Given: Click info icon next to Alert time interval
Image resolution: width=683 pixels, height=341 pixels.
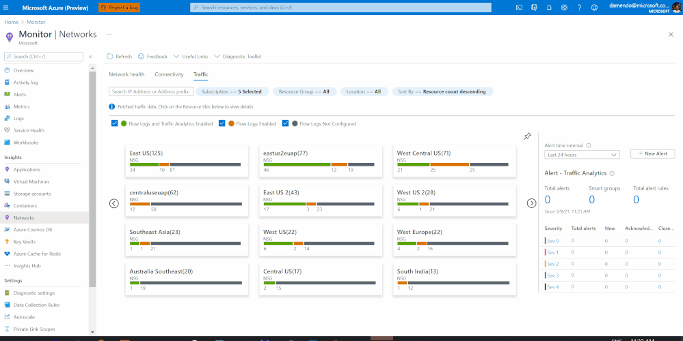Looking at the screenshot, I should 589,146.
